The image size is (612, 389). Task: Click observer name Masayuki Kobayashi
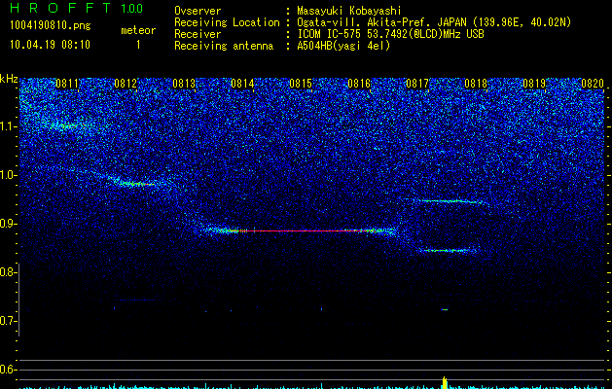click(x=349, y=11)
